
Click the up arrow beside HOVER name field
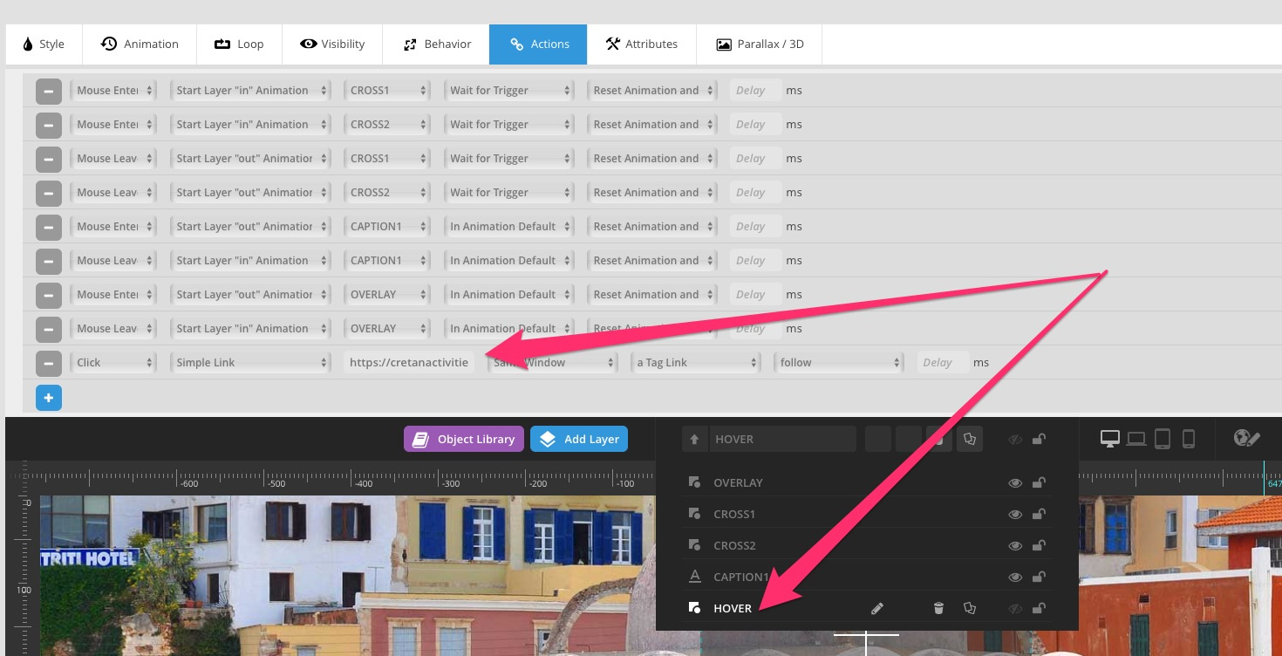(694, 439)
